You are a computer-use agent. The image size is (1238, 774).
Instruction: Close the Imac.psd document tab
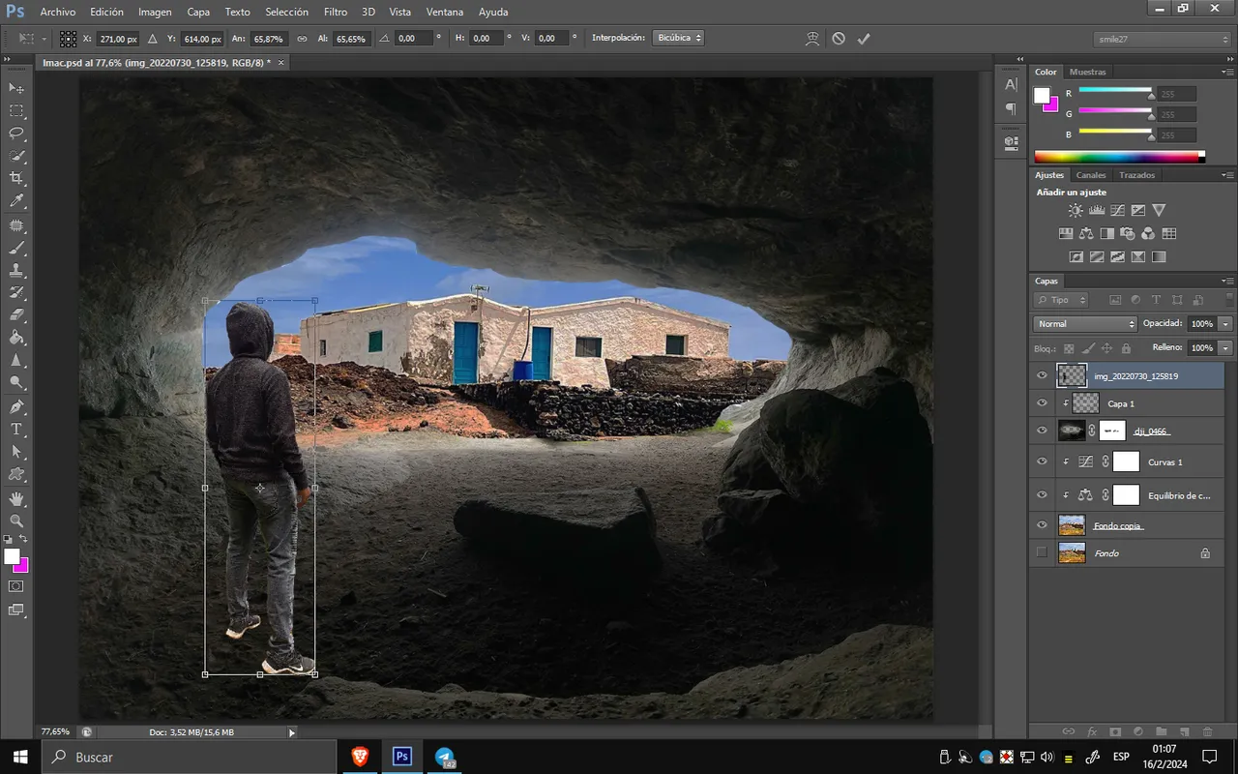click(x=281, y=63)
